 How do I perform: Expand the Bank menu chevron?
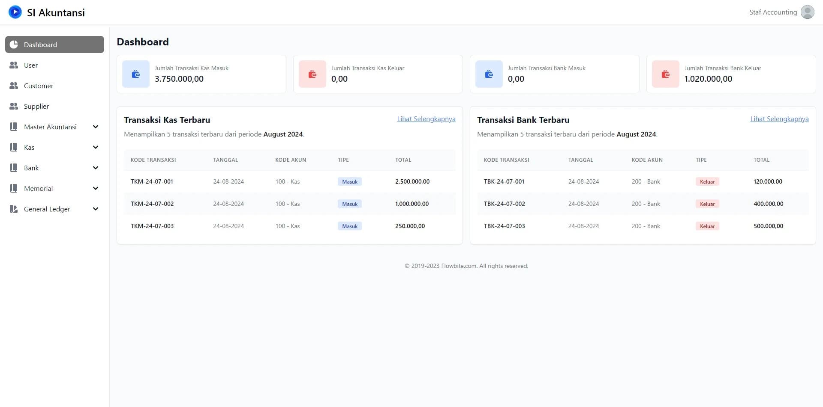click(96, 168)
